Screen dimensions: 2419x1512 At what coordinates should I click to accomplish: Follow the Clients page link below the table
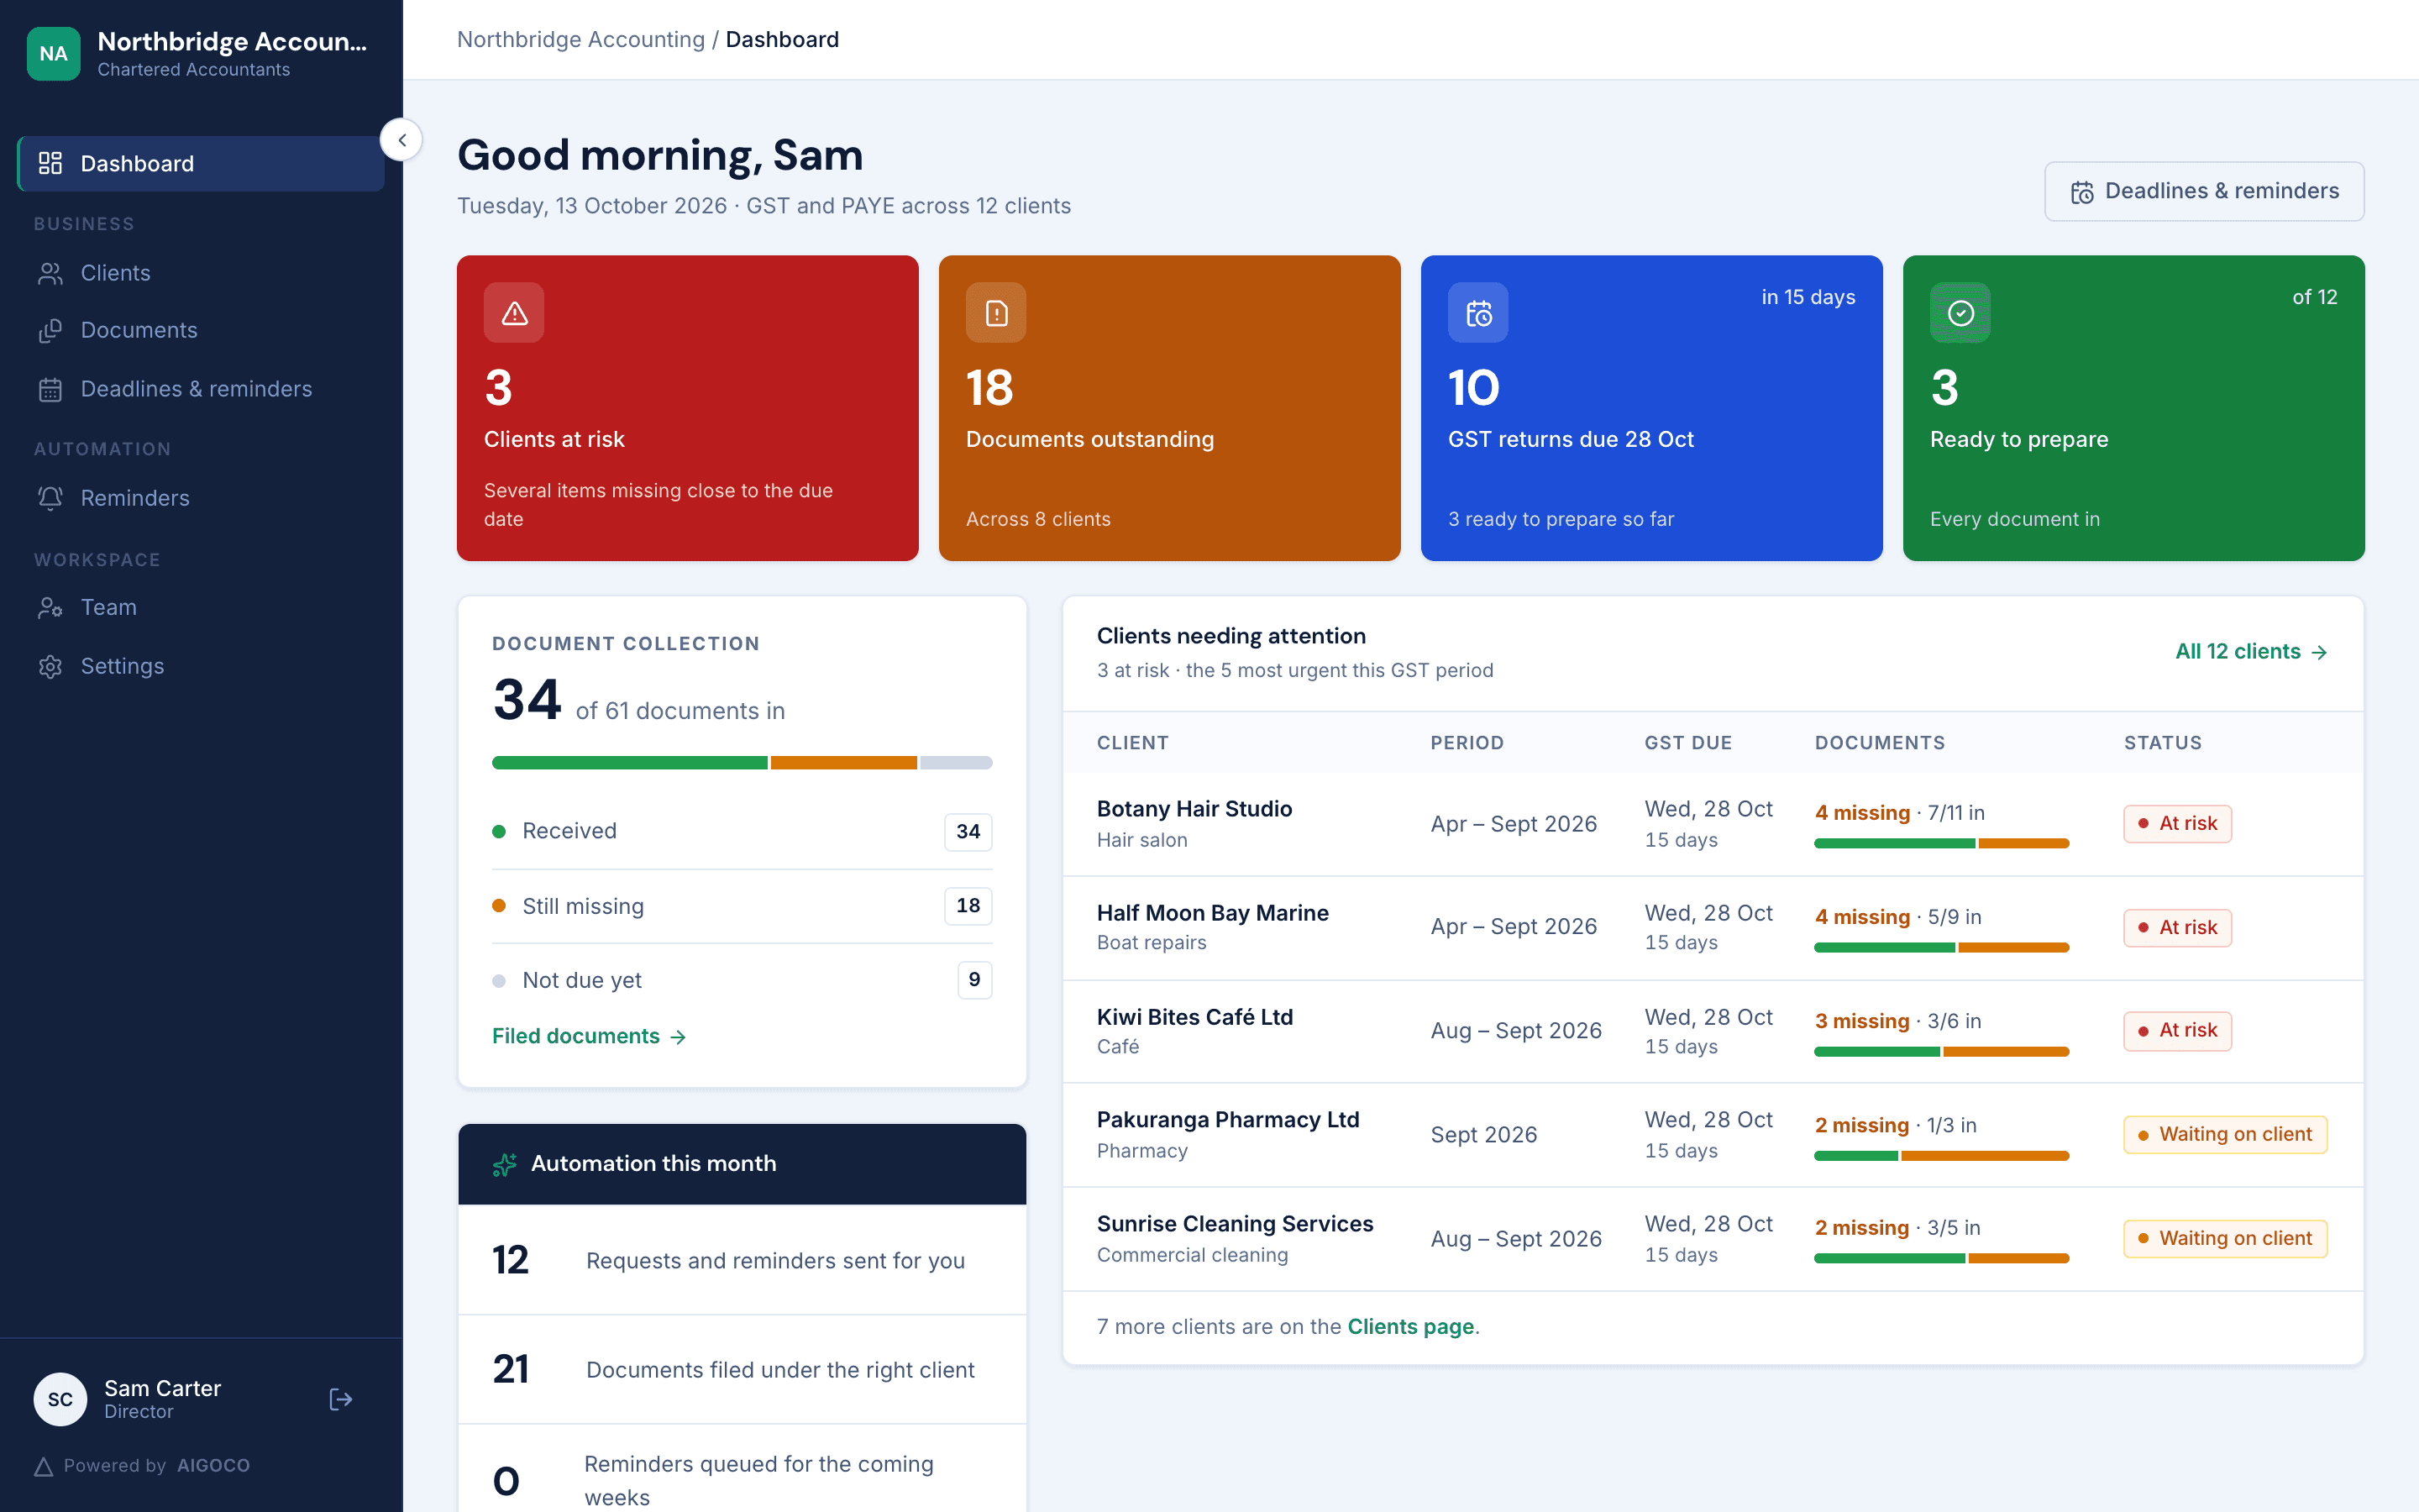click(1410, 1326)
